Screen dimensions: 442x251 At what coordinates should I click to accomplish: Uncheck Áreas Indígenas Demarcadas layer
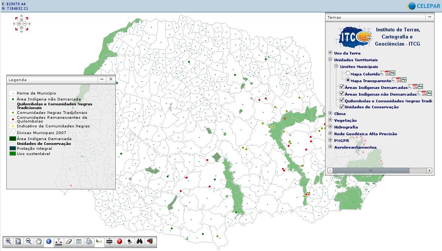click(x=342, y=87)
